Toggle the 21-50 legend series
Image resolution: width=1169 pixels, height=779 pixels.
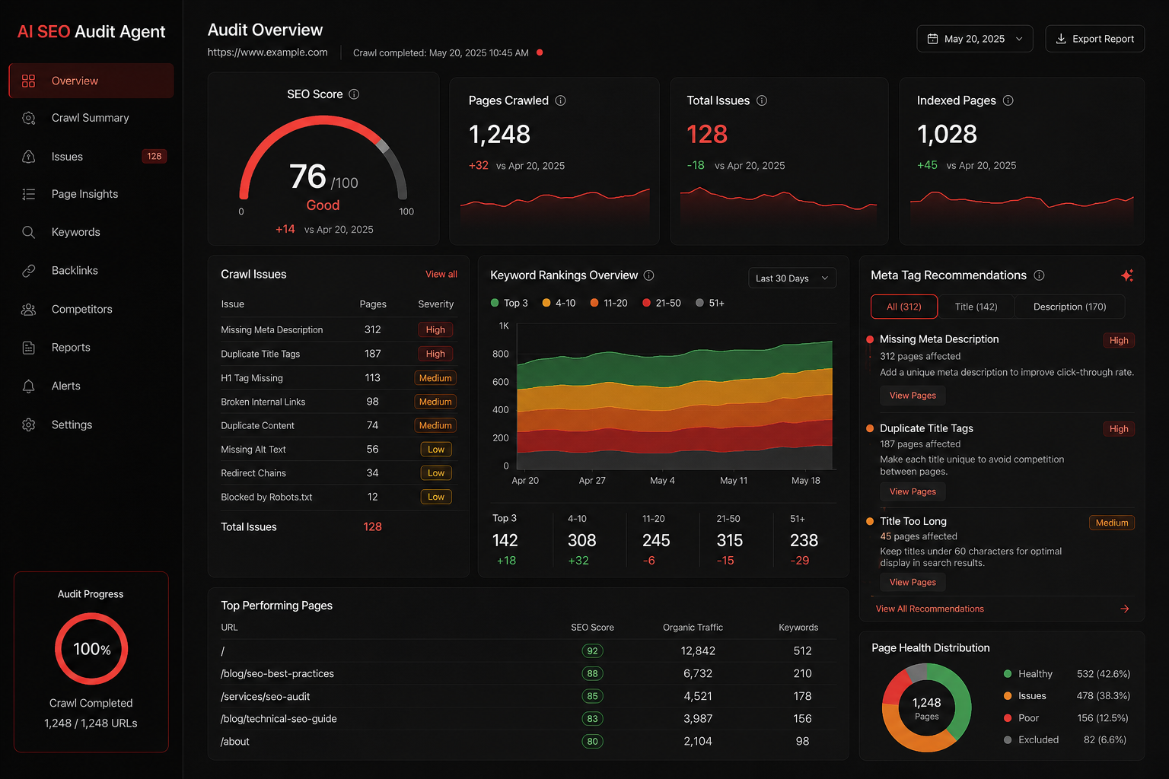[x=661, y=303]
